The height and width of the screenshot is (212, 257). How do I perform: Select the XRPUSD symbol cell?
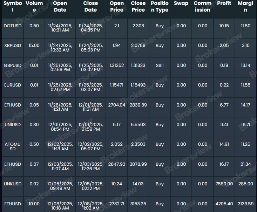[x=13, y=46]
